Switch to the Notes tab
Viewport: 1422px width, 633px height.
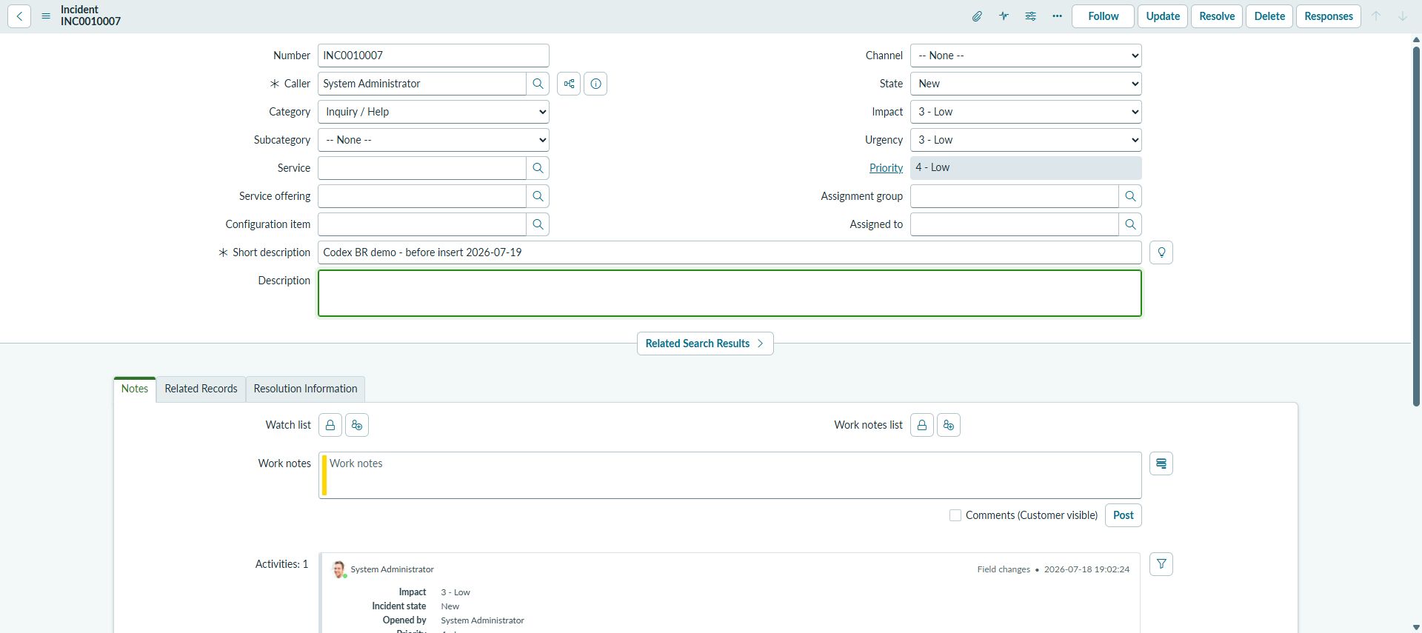135,389
